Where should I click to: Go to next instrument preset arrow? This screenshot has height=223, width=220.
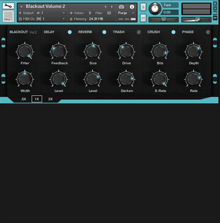(x=112, y=7)
